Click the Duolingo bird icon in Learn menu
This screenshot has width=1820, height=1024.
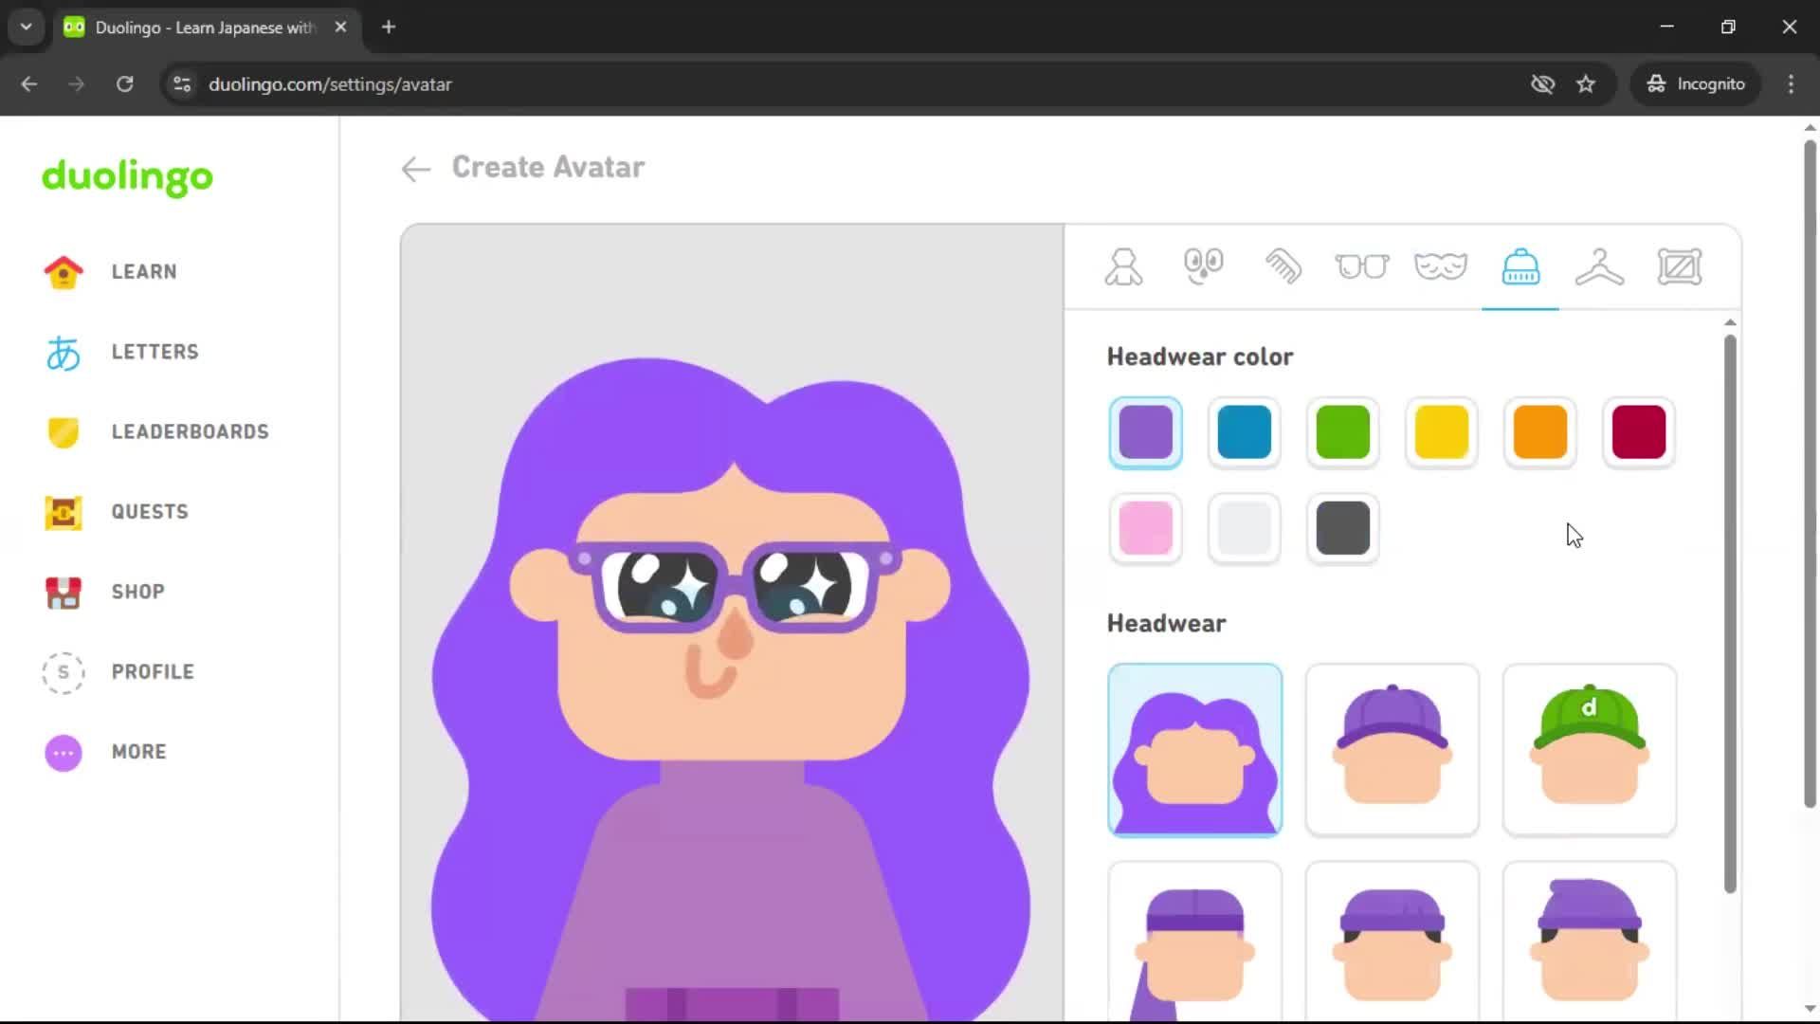(x=63, y=272)
